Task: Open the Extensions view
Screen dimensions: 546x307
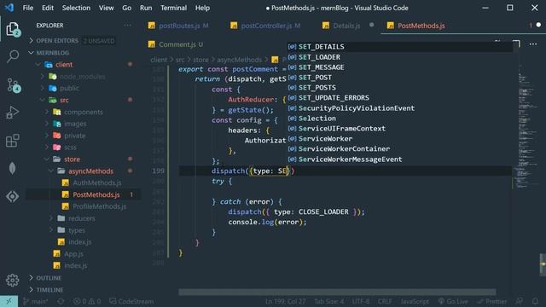Action: click(13, 141)
